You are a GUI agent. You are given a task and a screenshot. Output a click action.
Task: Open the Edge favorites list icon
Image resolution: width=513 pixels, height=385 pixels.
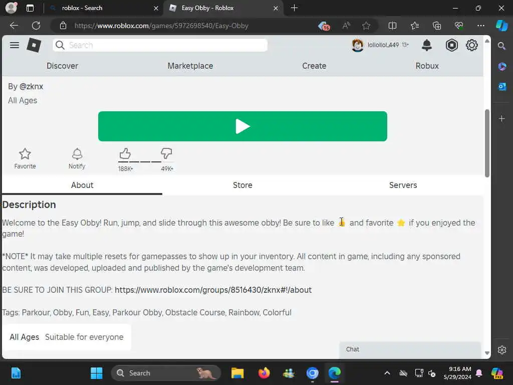pos(414,26)
